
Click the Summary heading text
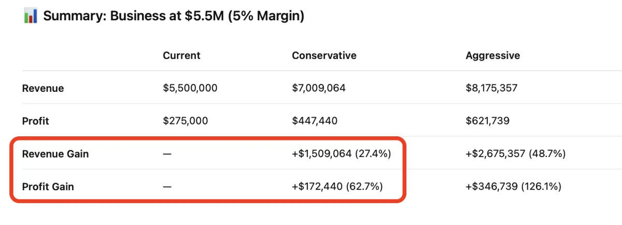pyautogui.click(x=173, y=16)
